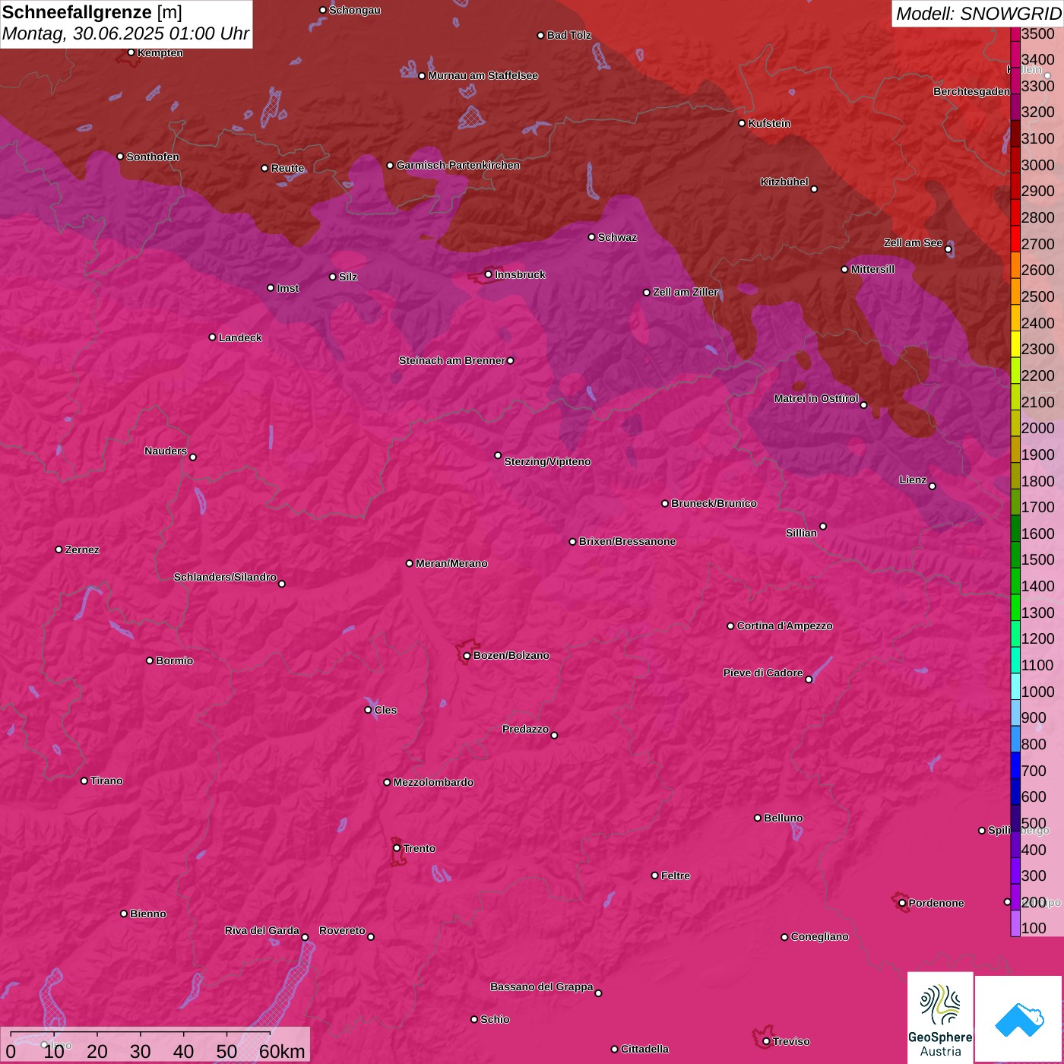Pick the Pordenone city marker
This screenshot has width=1064, height=1064.
pyautogui.click(x=902, y=903)
